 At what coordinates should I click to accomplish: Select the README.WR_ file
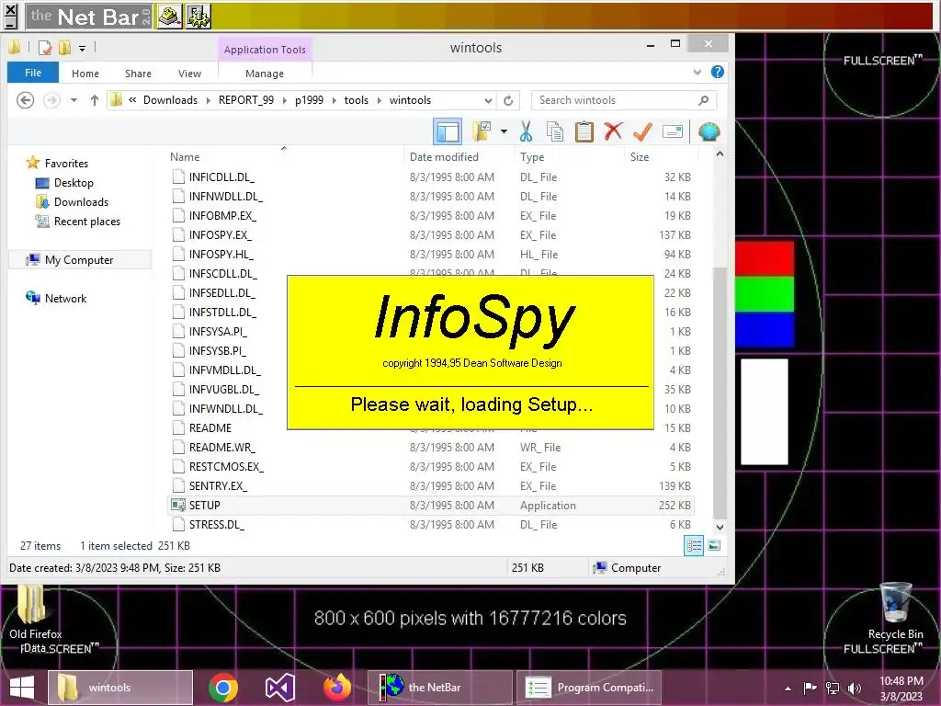coord(430,448)
